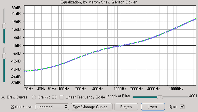
Task: Click the -12dB axis label
Action: 16,61
